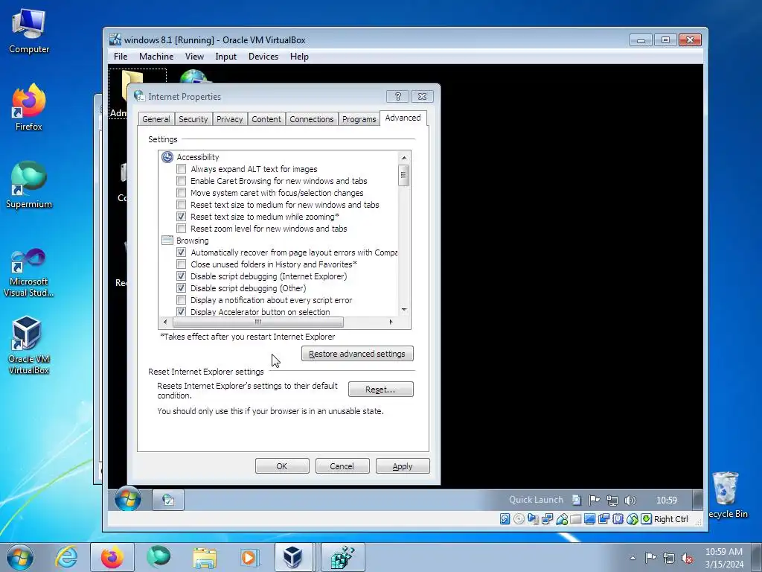Click the CPU processor icon in VirtualBox status bar
Image resolution: width=762 pixels, height=572 pixels.
click(618, 519)
